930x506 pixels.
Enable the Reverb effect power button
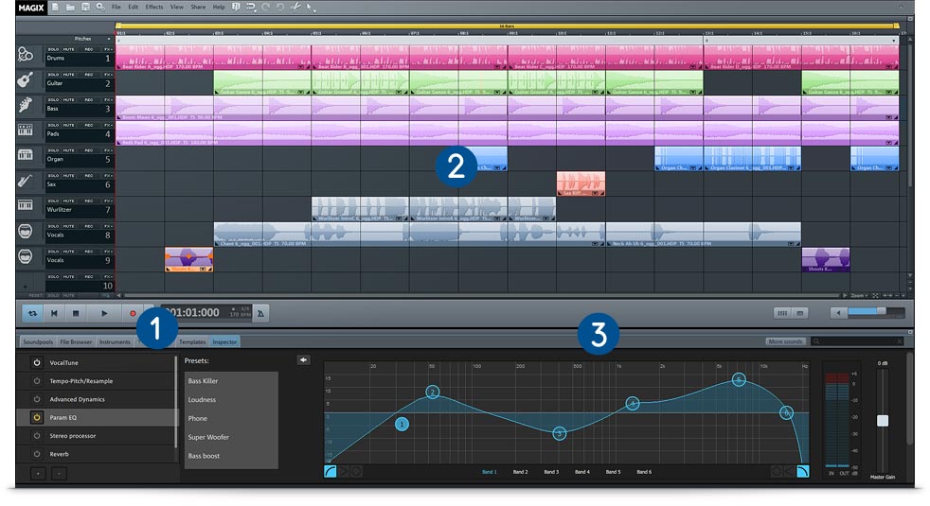click(37, 454)
